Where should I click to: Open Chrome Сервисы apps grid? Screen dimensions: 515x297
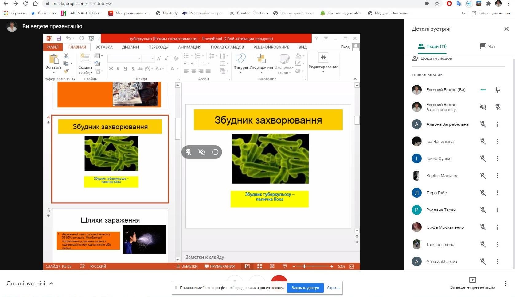(x=6, y=13)
